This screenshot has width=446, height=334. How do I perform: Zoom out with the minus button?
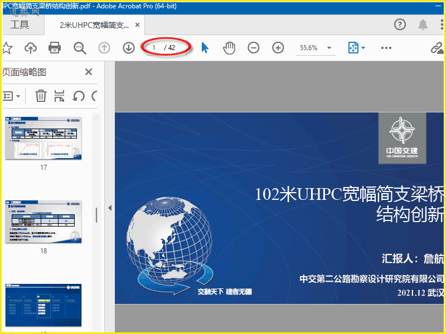(254, 48)
